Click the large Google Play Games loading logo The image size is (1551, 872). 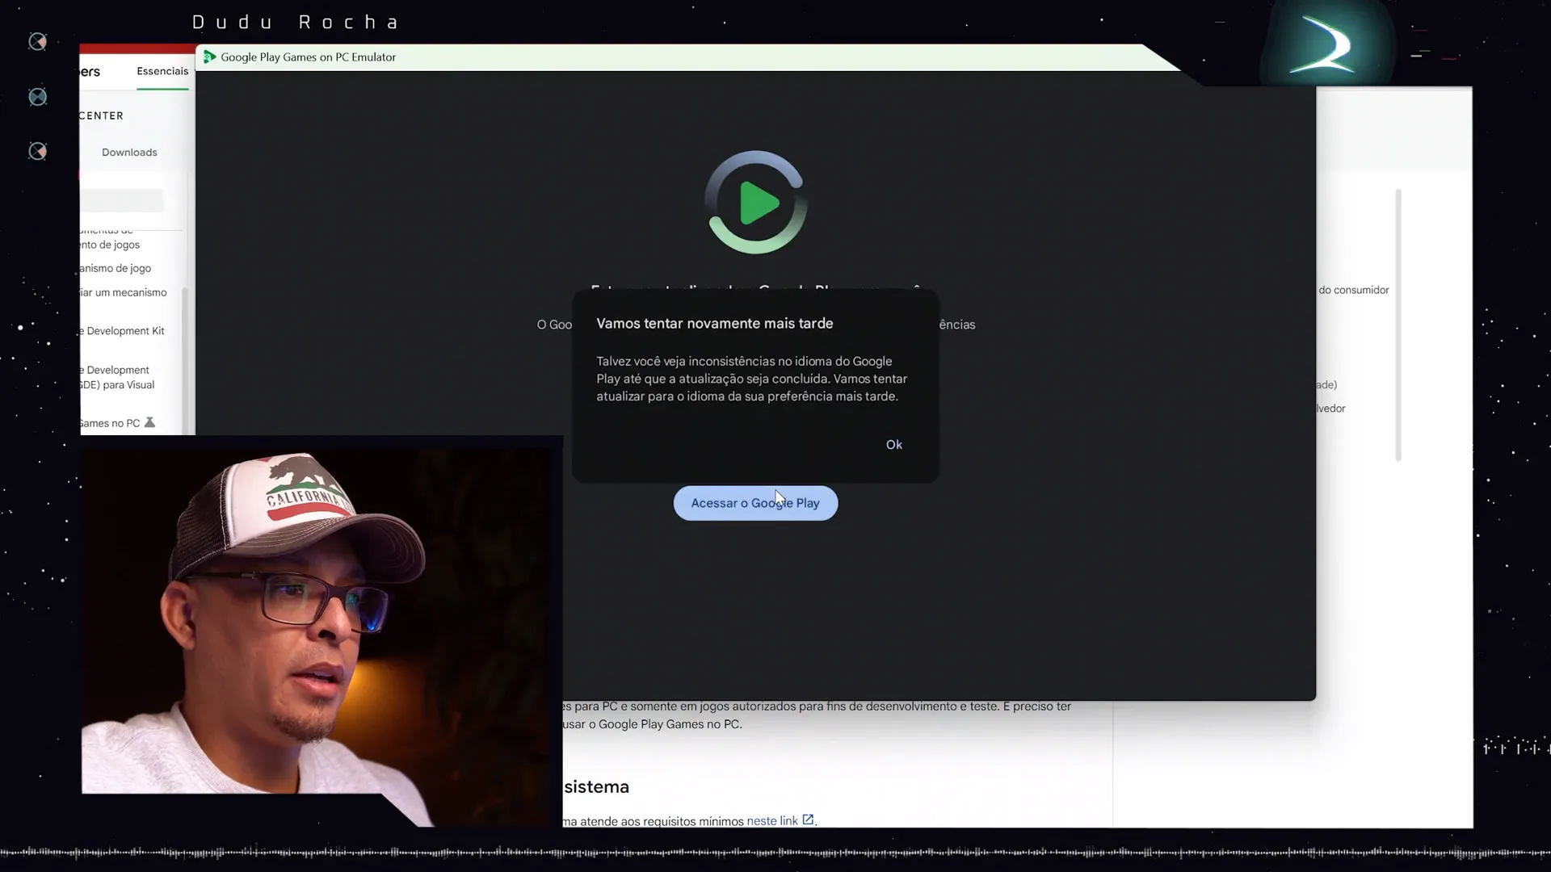click(756, 202)
